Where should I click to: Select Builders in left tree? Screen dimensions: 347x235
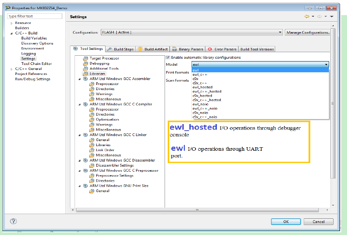[22, 28]
